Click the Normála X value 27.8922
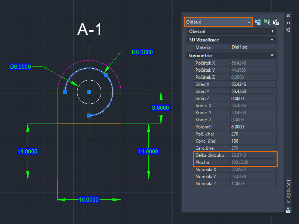The height and width of the screenshot is (224, 299). [x=253, y=169]
